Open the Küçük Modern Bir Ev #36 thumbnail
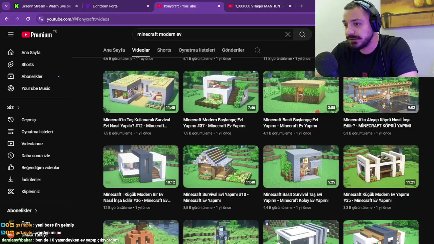This screenshot has width=434, height=244. (x=141, y=167)
